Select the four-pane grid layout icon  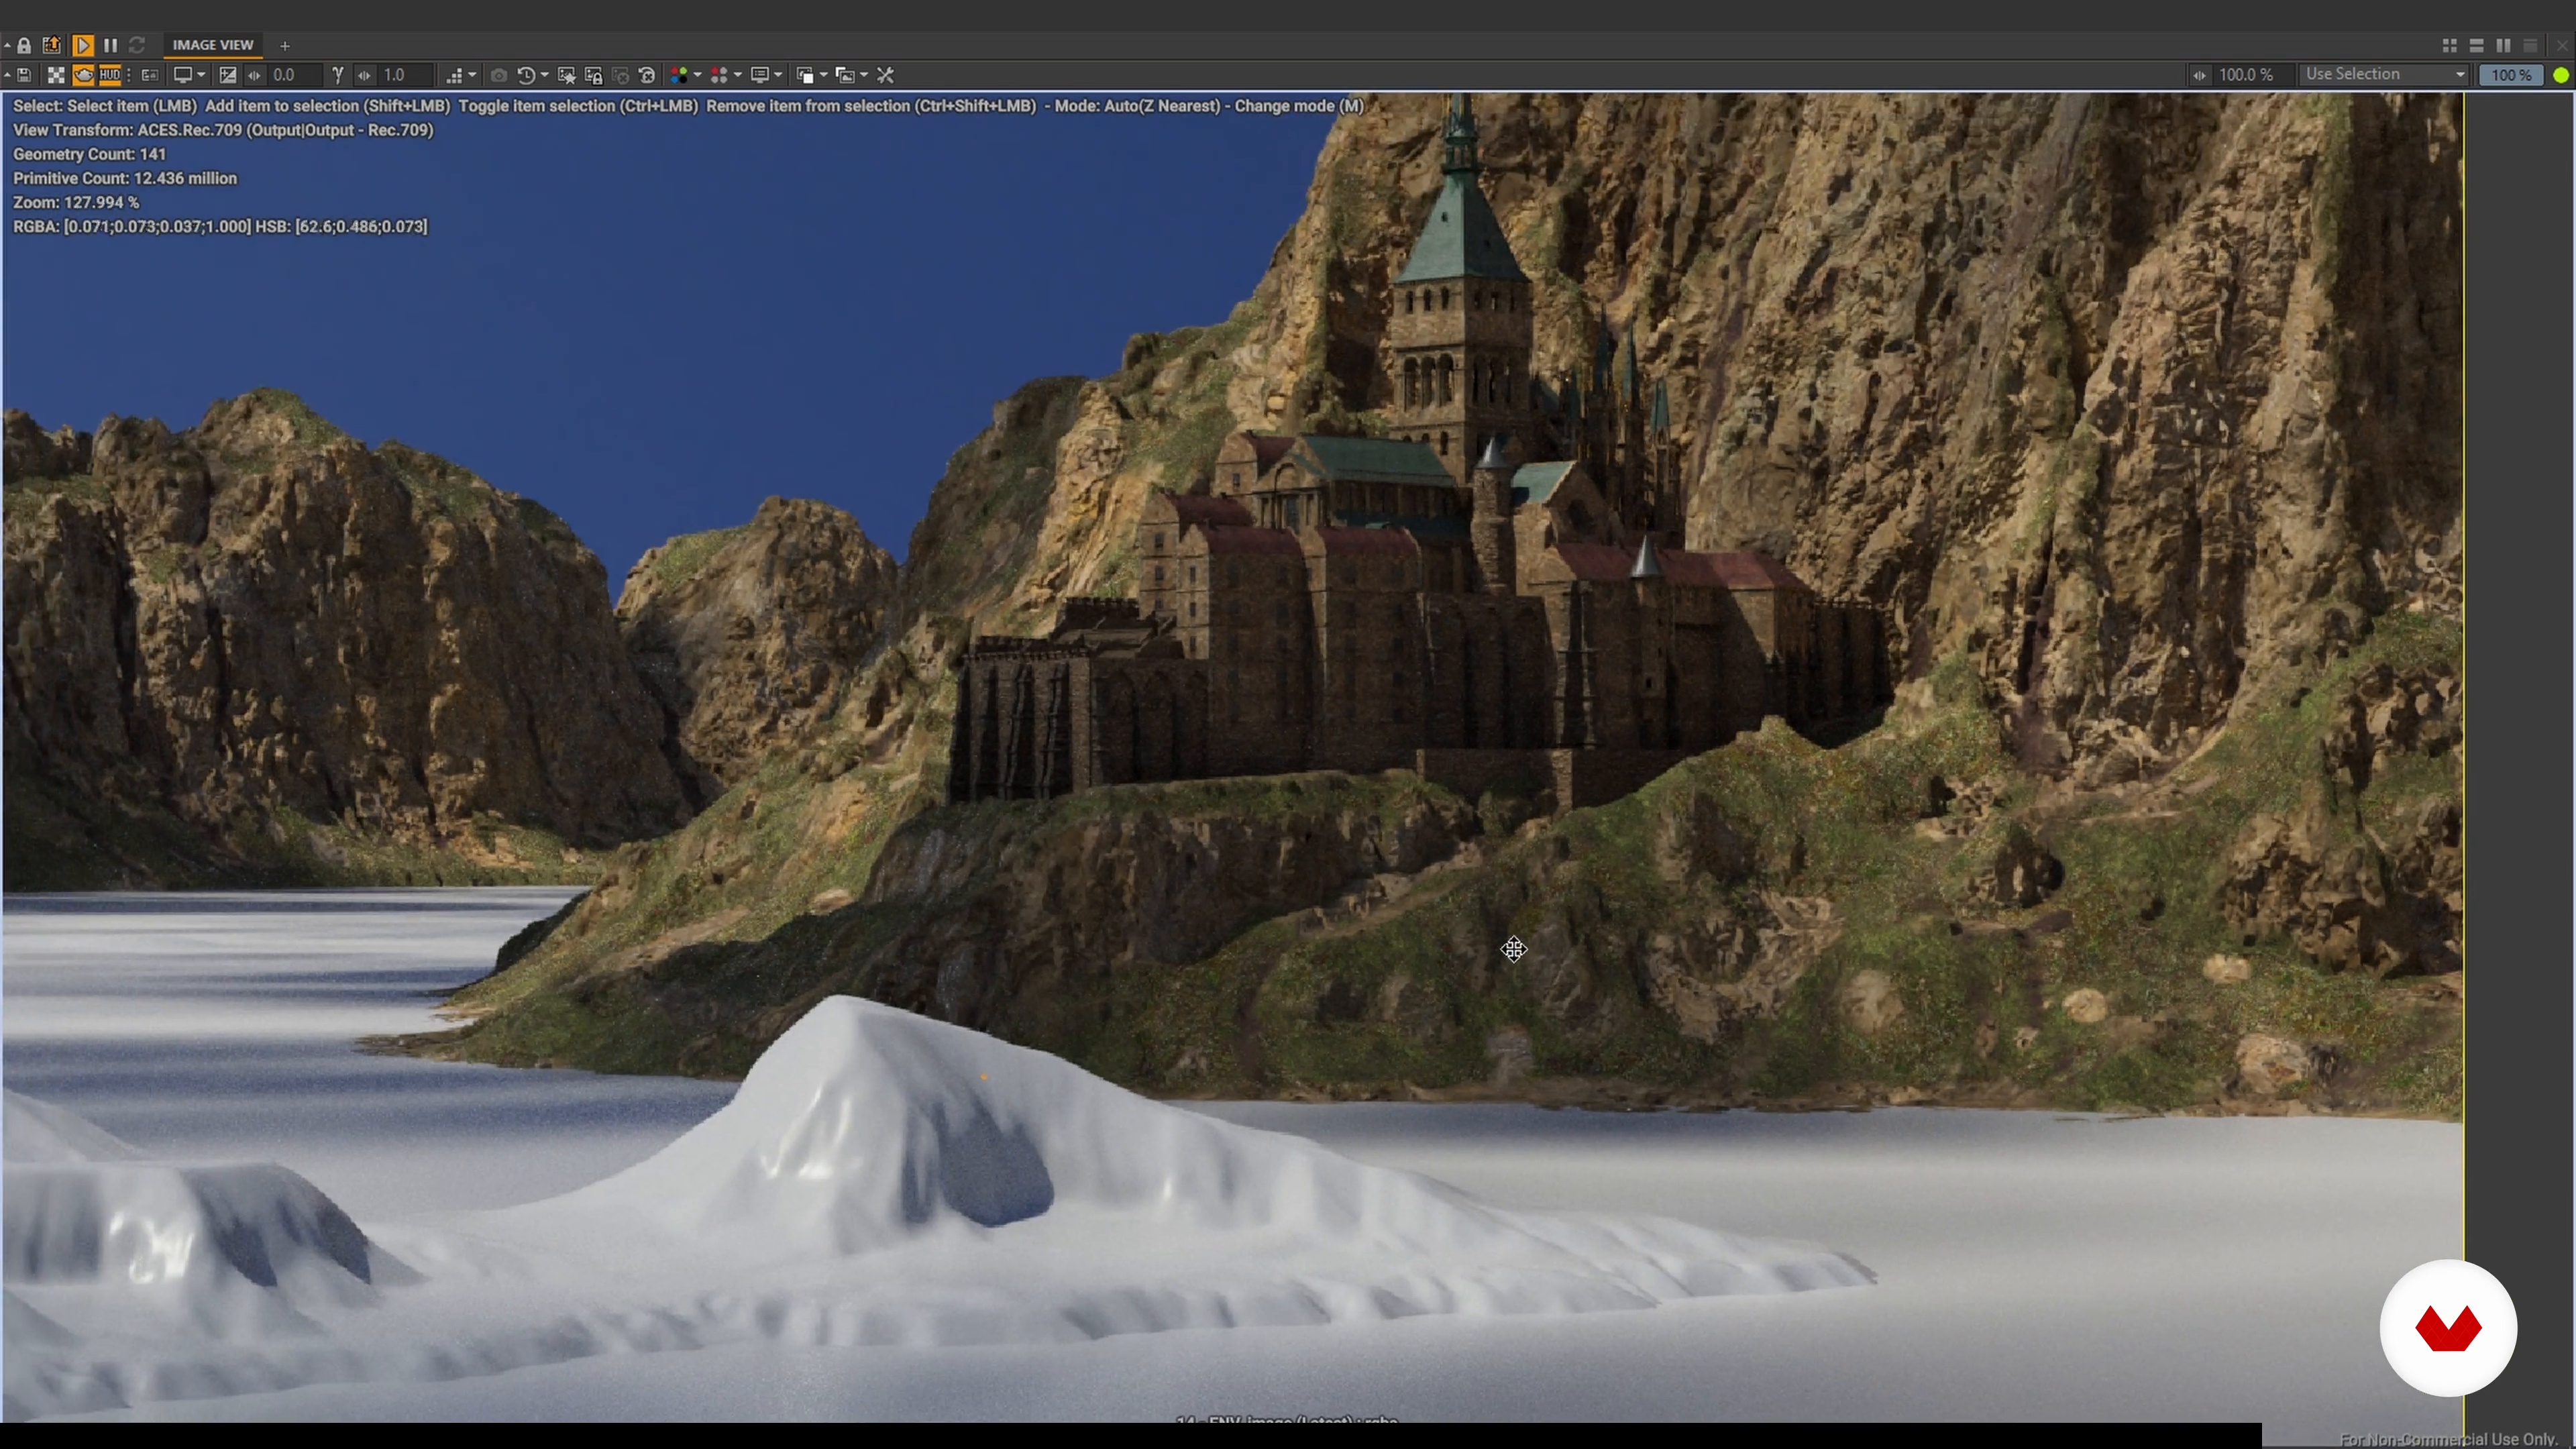click(2449, 46)
